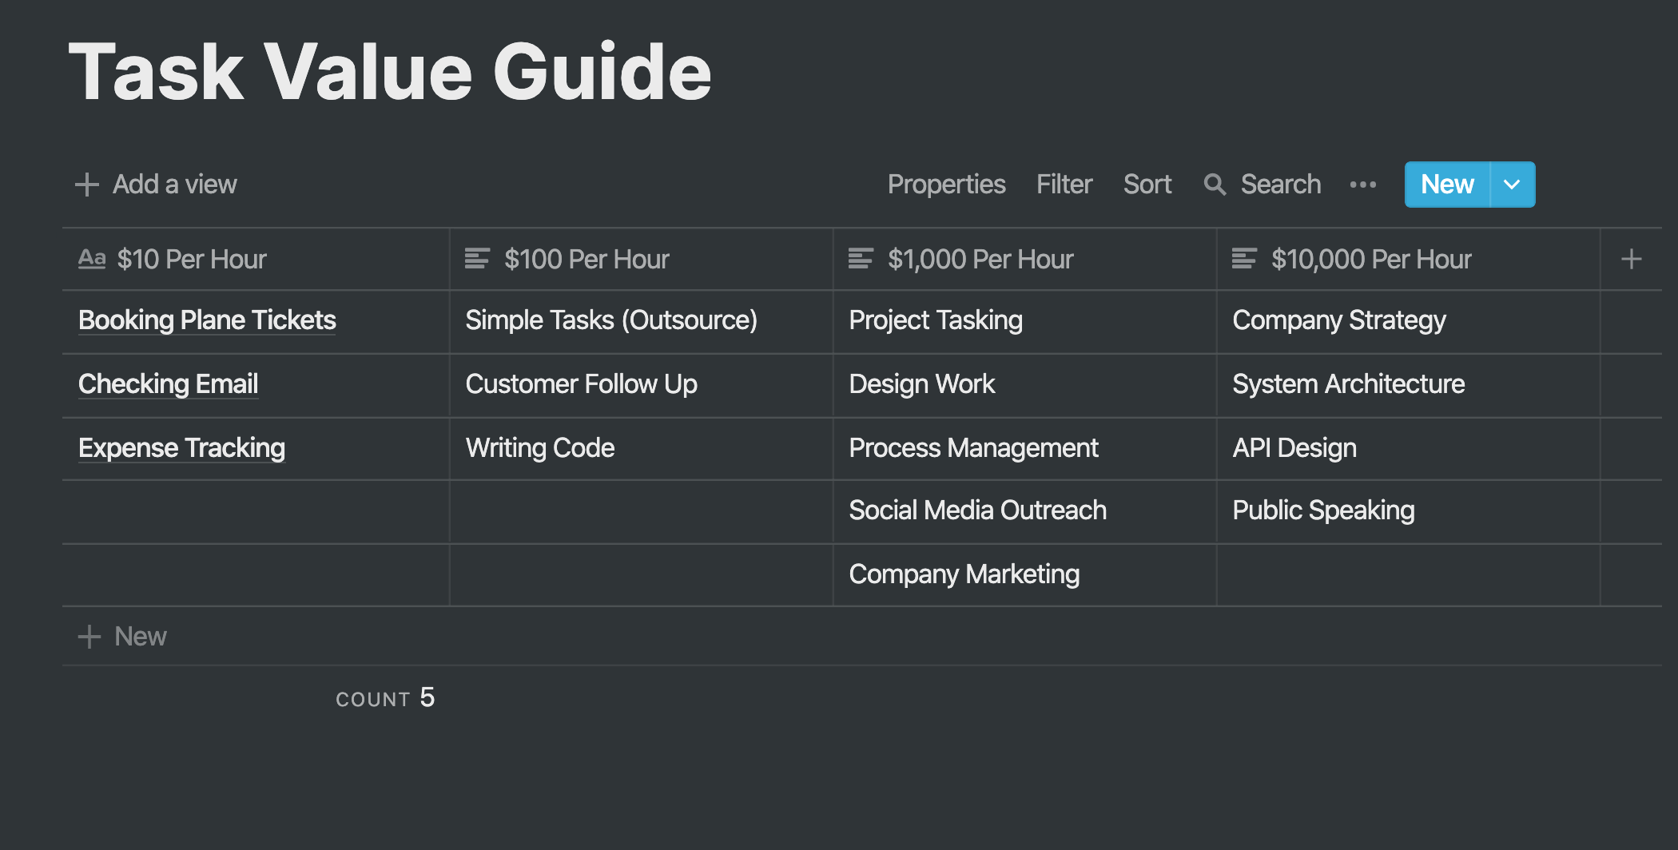Click the Aa text icon on $10 Per Hour column
The width and height of the screenshot is (1678, 850).
91,259
